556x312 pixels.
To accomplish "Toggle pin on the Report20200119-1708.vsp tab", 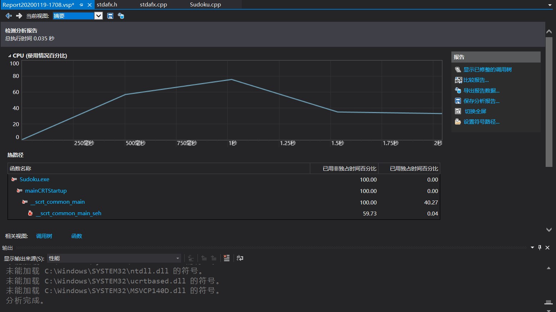I will (x=81, y=5).
